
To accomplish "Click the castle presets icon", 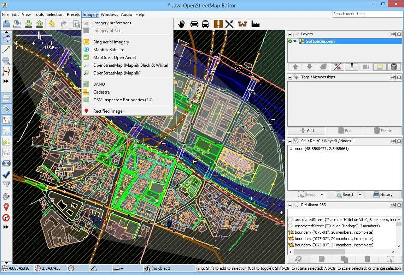I will 242,24.
